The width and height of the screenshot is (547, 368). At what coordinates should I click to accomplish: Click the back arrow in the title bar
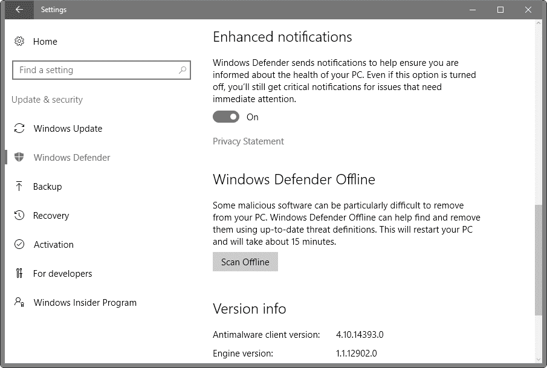tap(19, 10)
